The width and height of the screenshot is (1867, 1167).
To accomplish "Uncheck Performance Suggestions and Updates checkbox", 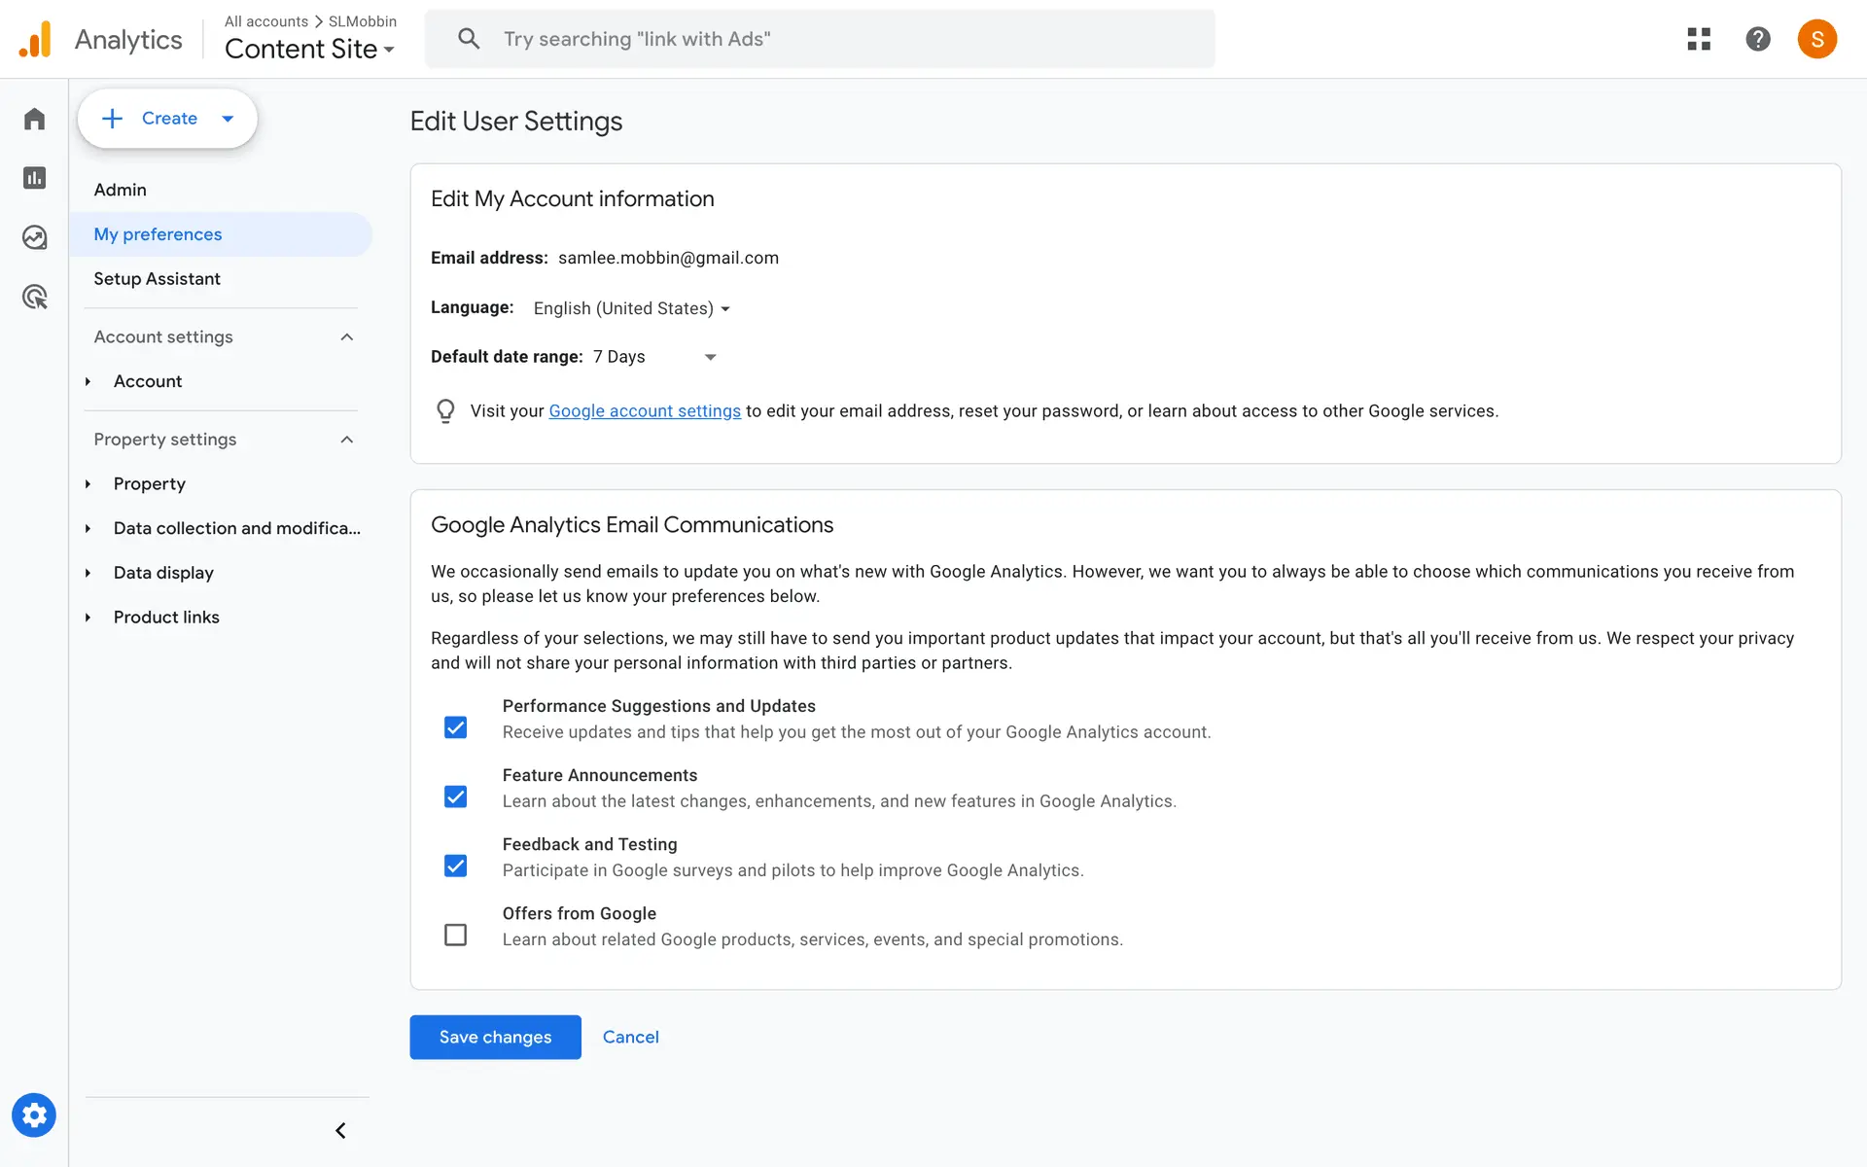I will tap(455, 727).
